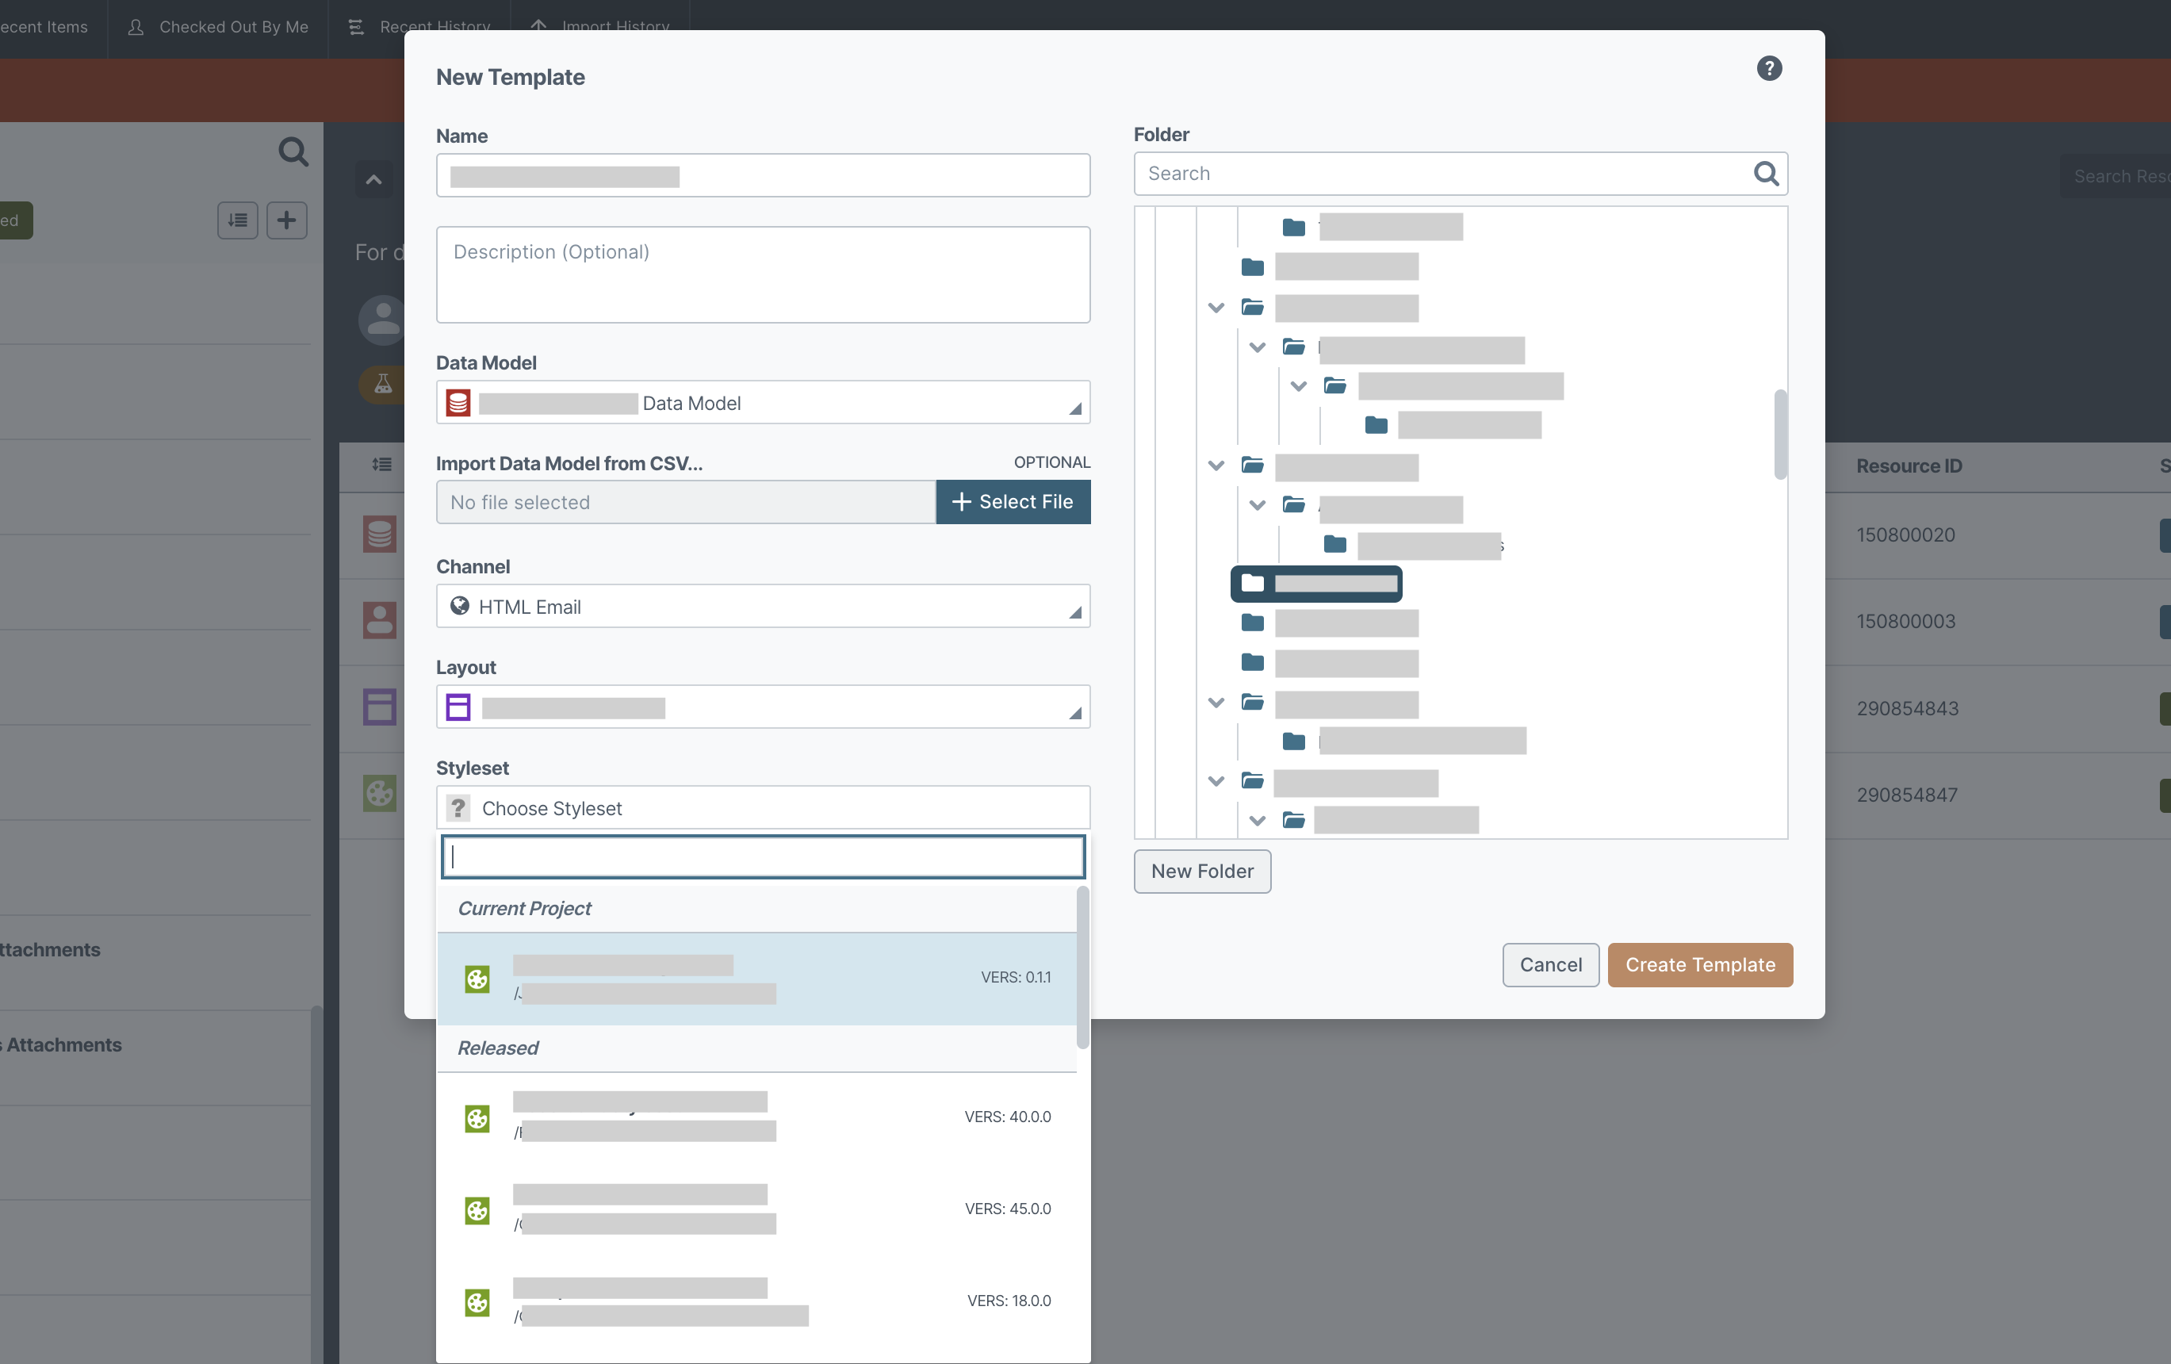Click the styleset icon for VERS: 18.0.0
The image size is (2171, 1364).
click(x=477, y=1302)
